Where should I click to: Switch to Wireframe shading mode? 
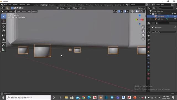tap(134, 11)
